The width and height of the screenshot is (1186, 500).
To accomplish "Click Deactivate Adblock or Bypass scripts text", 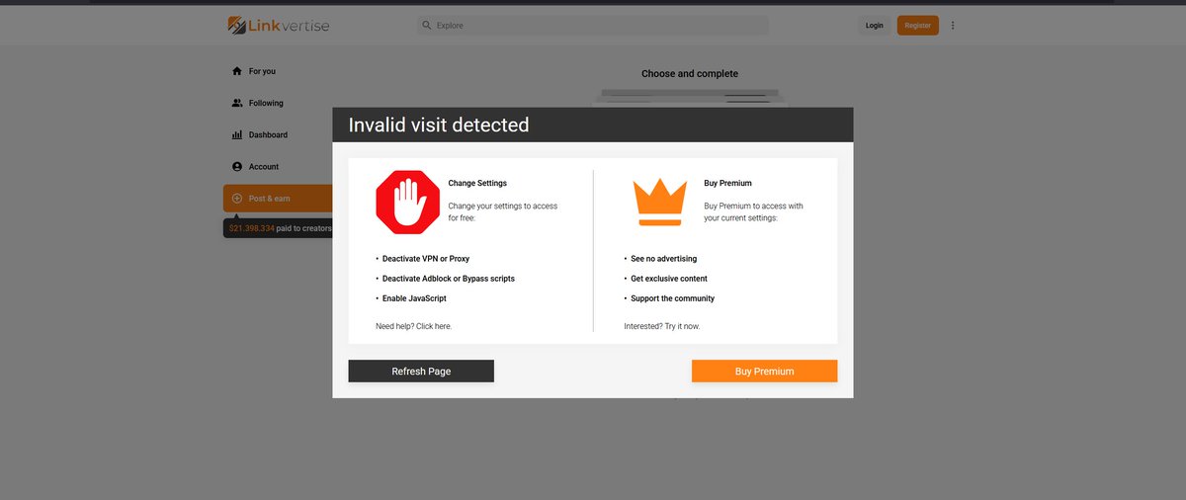I will coord(449,279).
